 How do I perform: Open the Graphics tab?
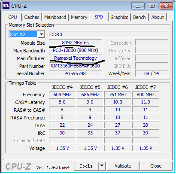119,17
